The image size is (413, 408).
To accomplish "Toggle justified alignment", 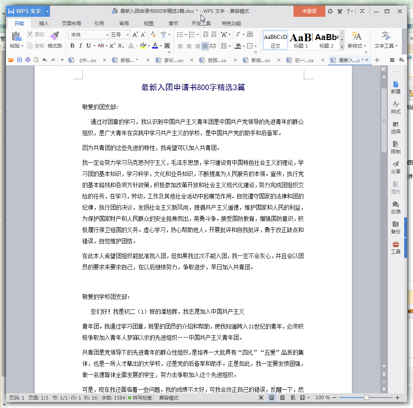I will tap(205, 46).
